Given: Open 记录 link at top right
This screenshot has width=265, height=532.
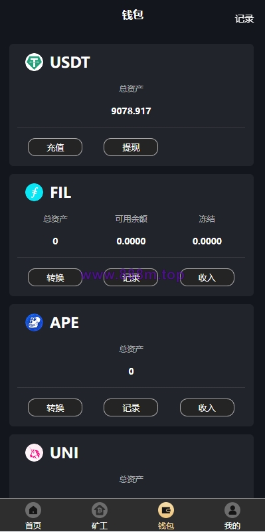Looking at the screenshot, I should point(244,19).
